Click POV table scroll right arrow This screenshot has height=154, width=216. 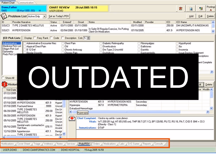[x=208, y=112]
